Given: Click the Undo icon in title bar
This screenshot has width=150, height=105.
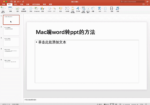Looking at the screenshot, I should click(18, 2).
